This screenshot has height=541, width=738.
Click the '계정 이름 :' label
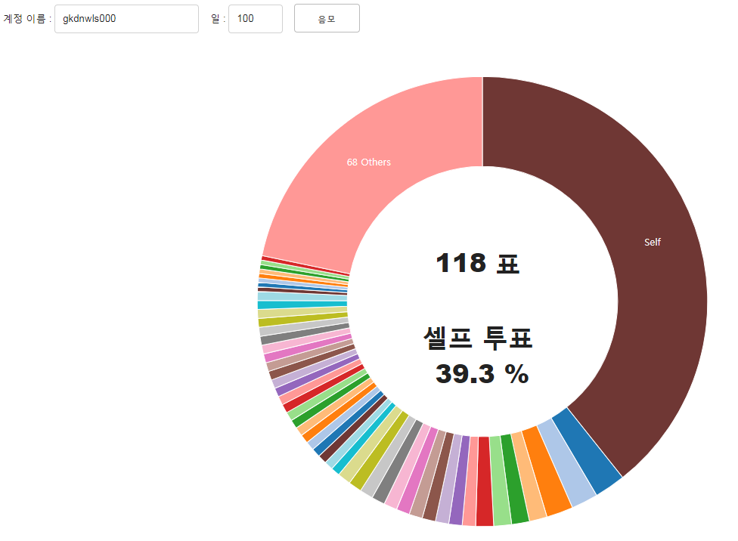point(27,19)
